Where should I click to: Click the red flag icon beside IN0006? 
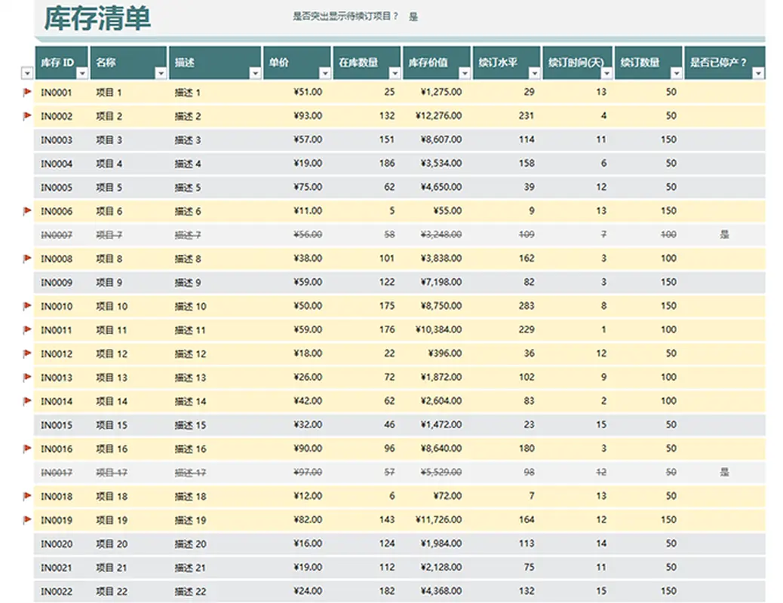27,210
